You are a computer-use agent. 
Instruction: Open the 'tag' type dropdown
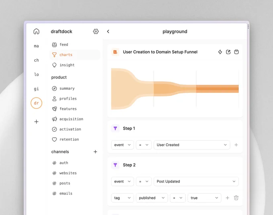coord(122,198)
